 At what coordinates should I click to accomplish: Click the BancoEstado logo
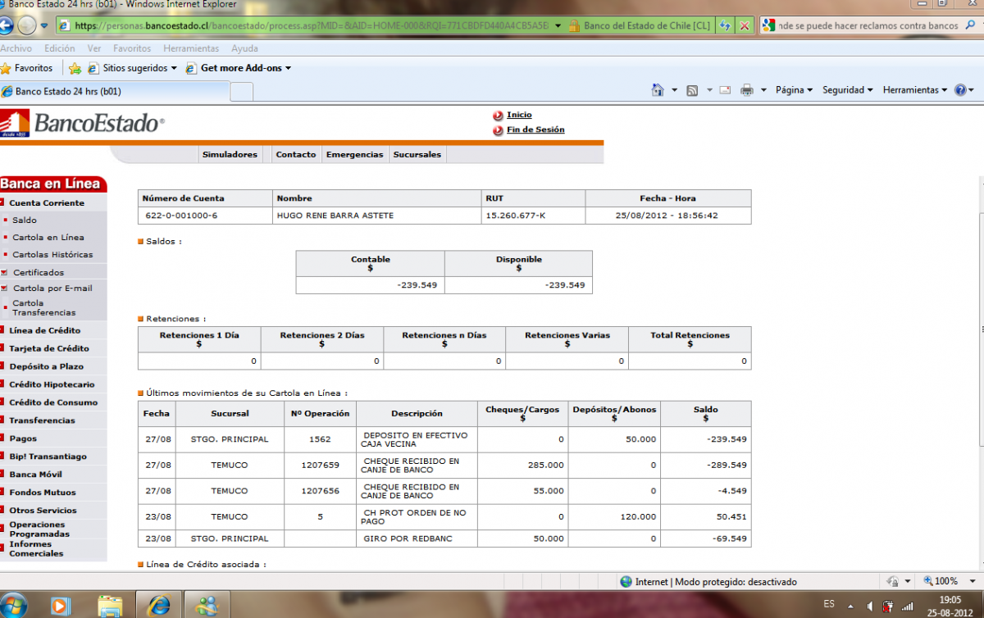click(82, 124)
